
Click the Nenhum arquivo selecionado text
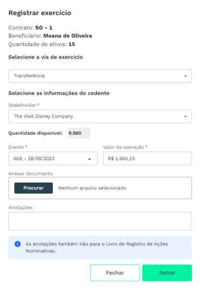tap(92, 188)
